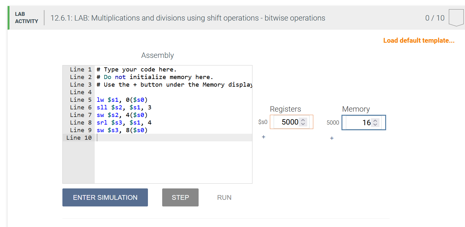Click the 'Line 1' gutter label
The width and height of the screenshot is (465, 227).
coord(81,70)
